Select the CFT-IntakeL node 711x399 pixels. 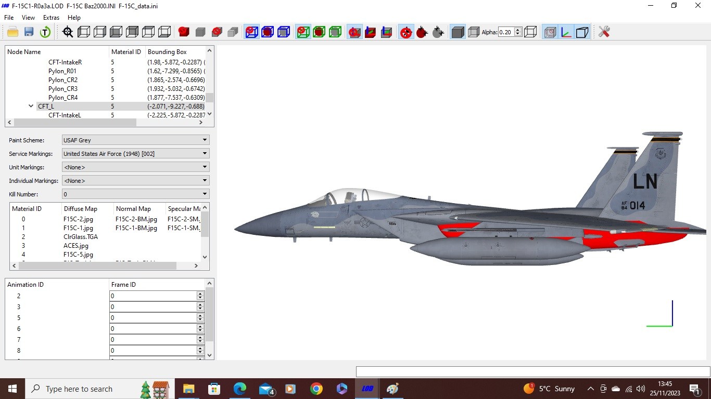[x=65, y=115]
